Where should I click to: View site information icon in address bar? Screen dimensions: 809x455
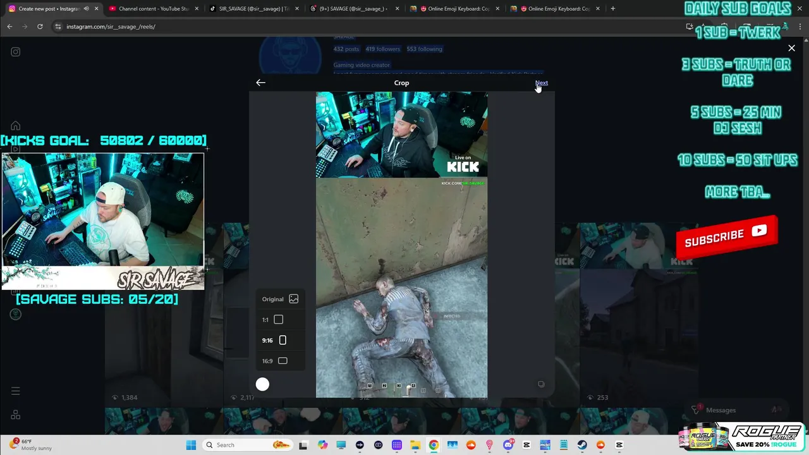[58, 27]
